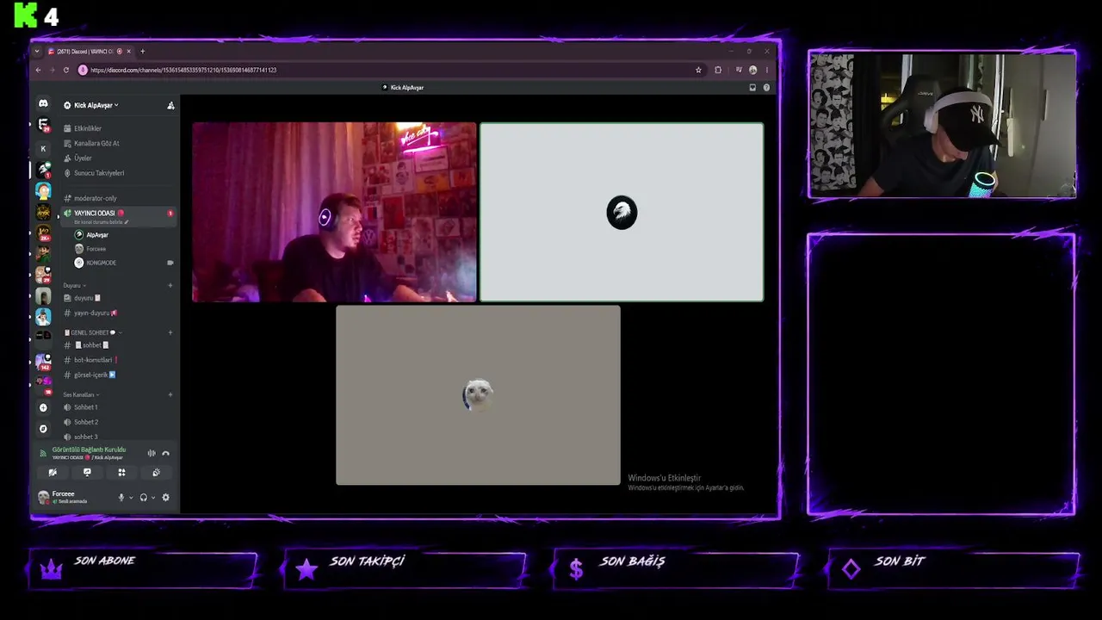1102x620 pixels.
Task: Select the server with letter K
Action: pyautogui.click(x=43, y=148)
